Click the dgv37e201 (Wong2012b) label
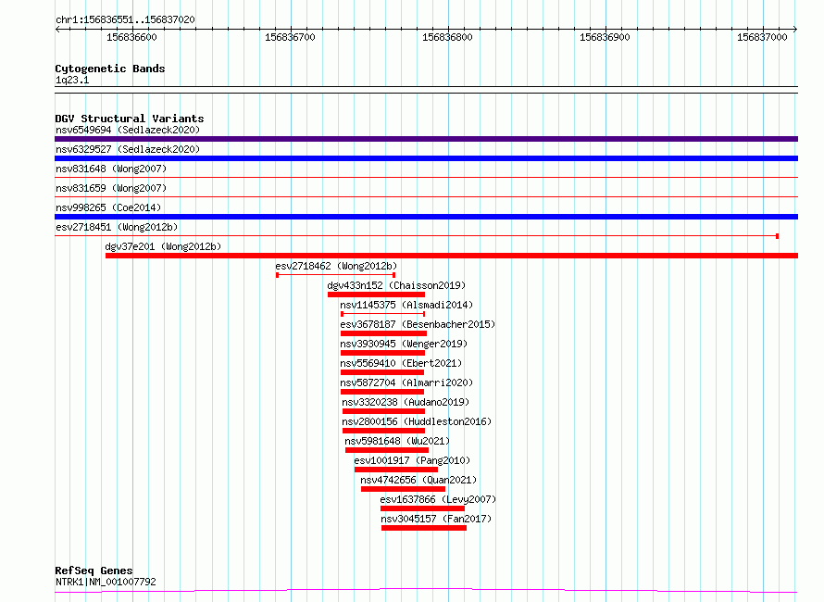The height and width of the screenshot is (602, 824). pyautogui.click(x=163, y=246)
